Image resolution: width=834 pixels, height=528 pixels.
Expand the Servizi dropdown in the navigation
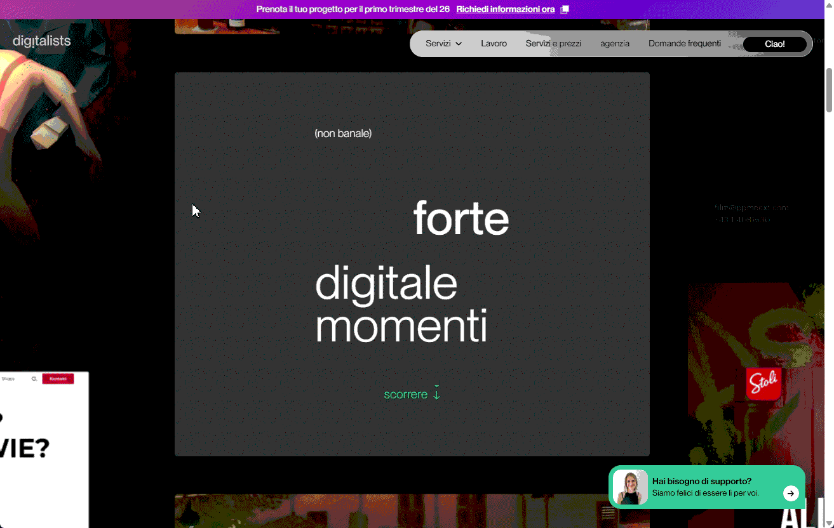443,43
